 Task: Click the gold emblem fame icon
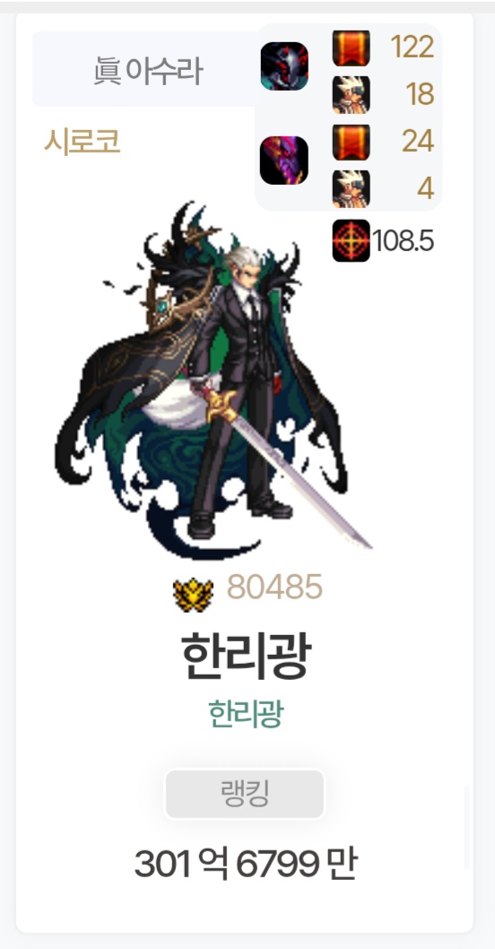click(194, 595)
